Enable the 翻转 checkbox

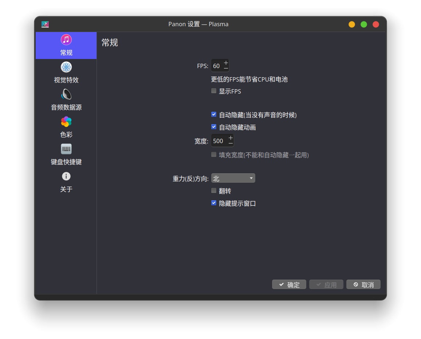pyautogui.click(x=214, y=191)
